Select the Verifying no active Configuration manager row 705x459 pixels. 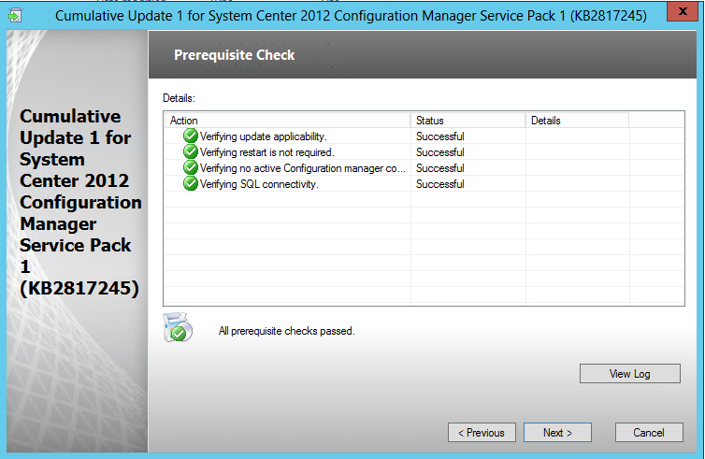pyautogui.click(x=424, y=168)
